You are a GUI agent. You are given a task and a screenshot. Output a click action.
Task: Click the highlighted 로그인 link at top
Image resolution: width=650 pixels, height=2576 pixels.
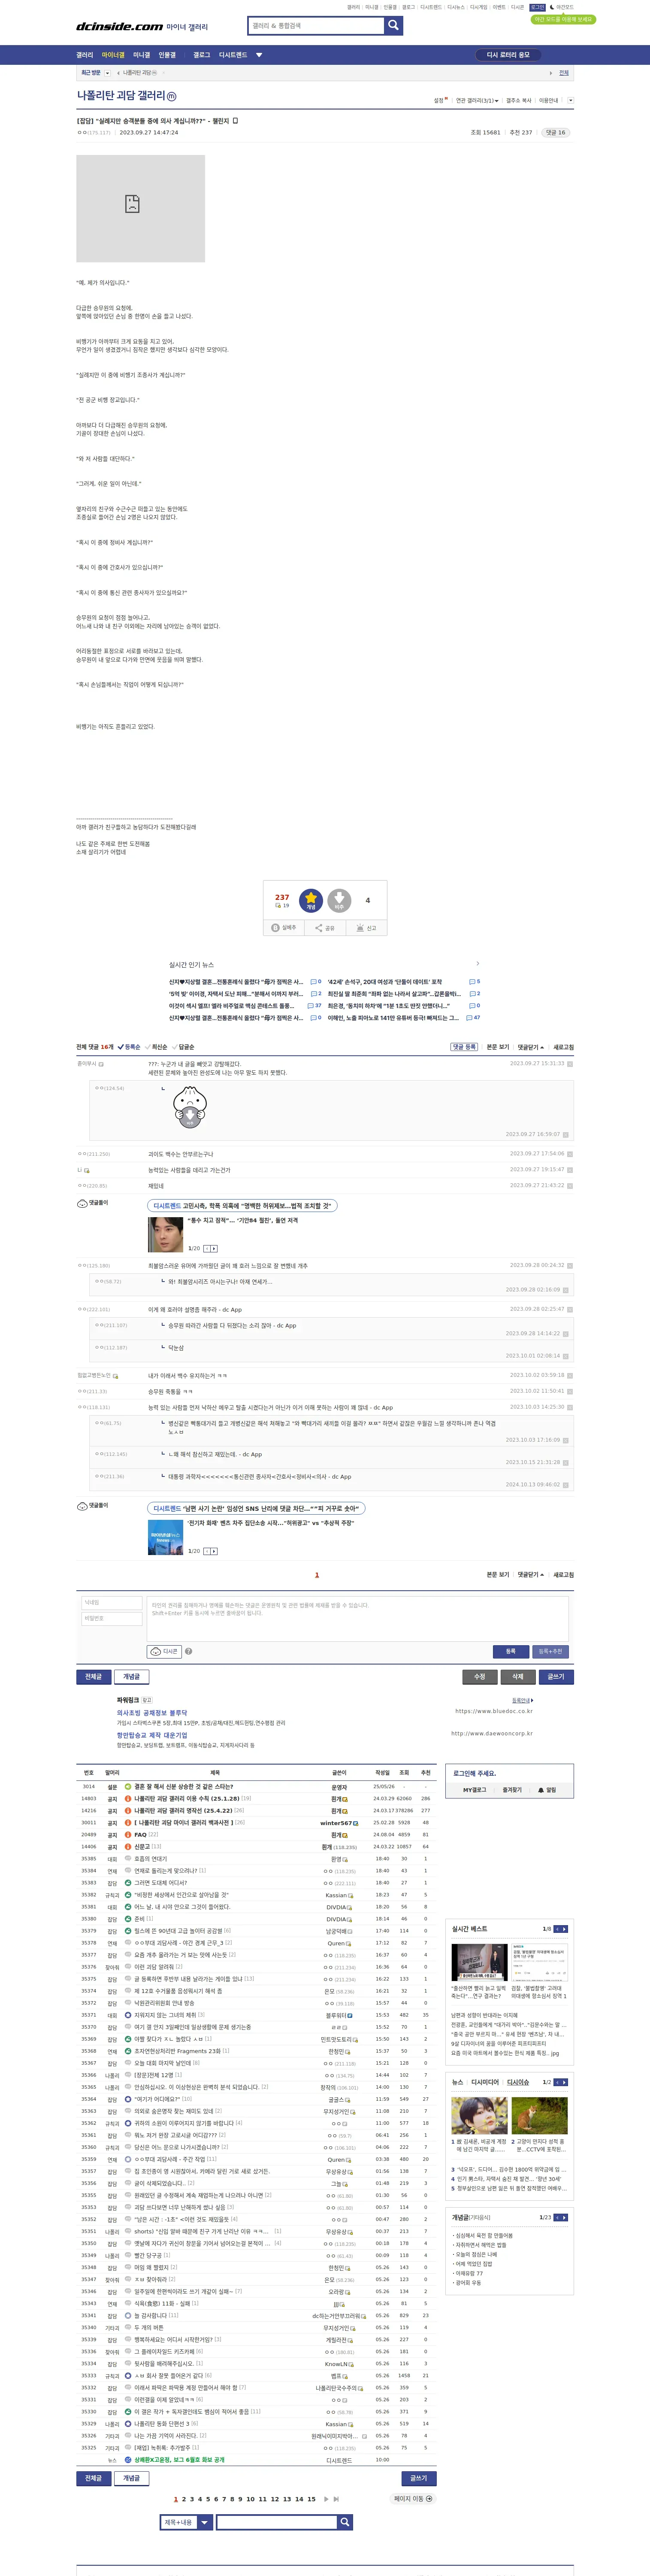point(537,7)
